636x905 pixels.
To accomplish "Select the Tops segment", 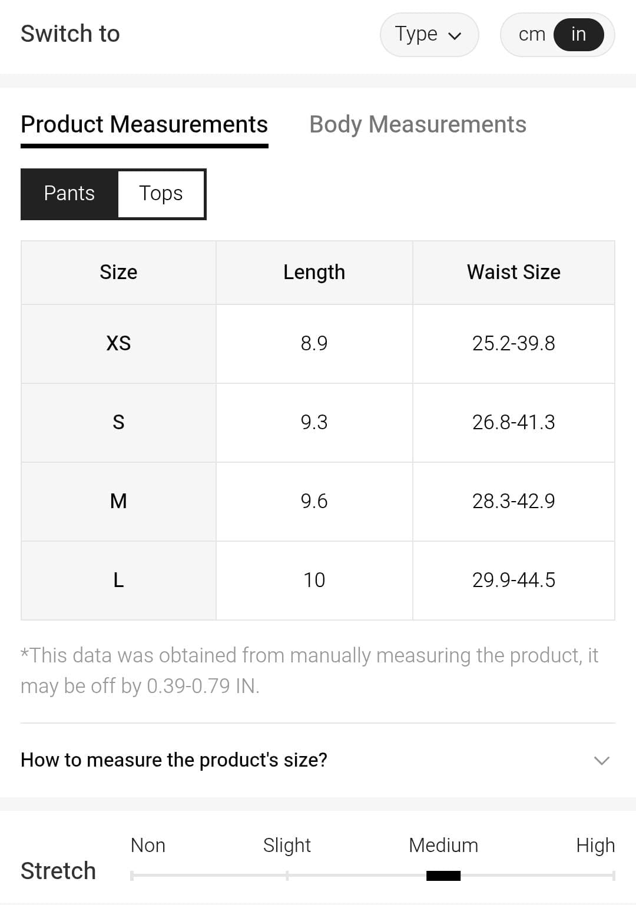I will click(x=161, y=194).
